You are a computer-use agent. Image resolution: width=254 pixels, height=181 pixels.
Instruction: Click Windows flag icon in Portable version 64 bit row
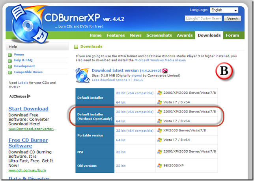tap(160, 140)
